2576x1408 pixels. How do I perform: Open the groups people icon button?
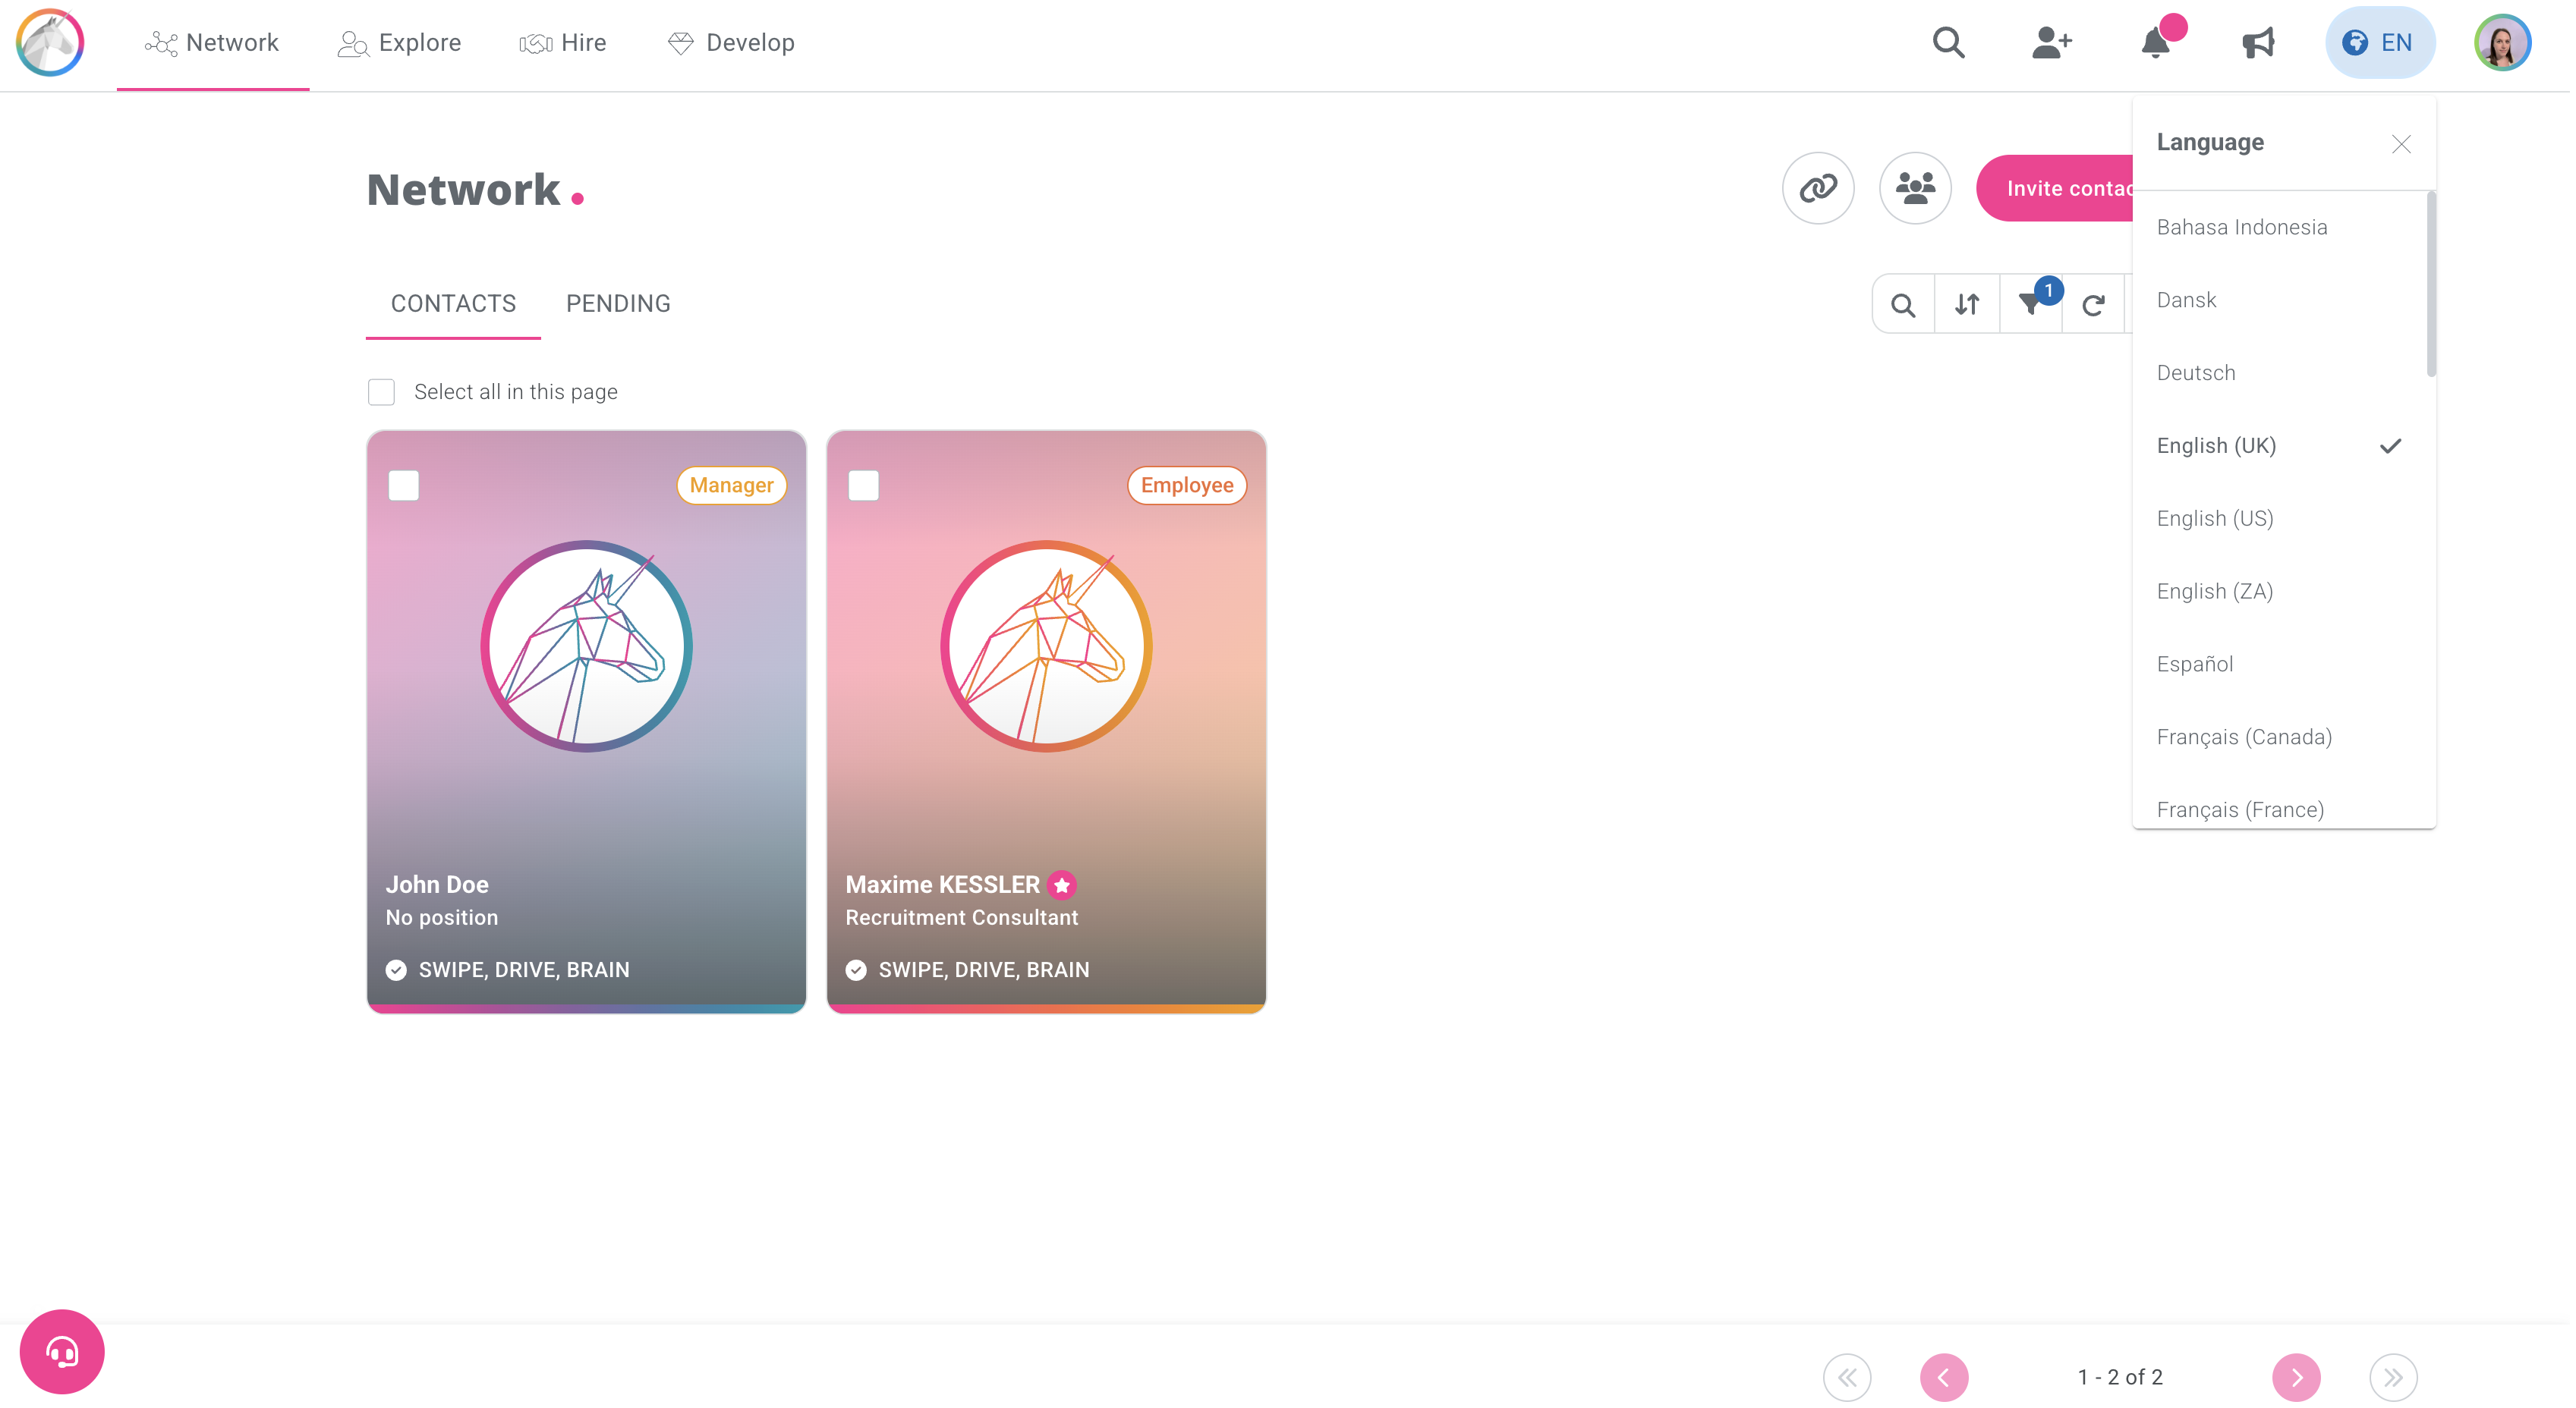[x=1914, y=188]
